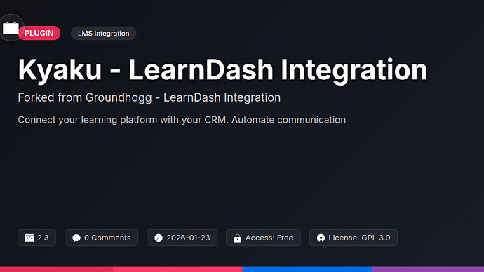Click the 2026-01-23 date text
Viewport: 484px width, 272px height.
click(x=188, y=238)
